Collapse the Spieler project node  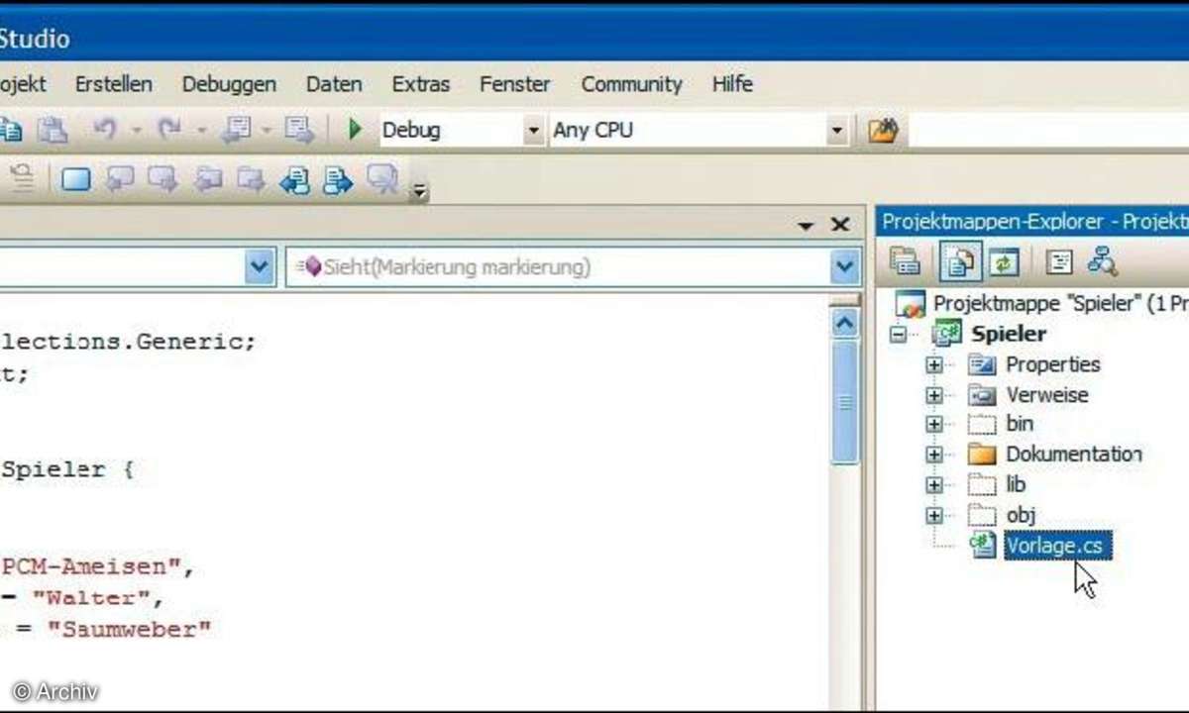point(899,335)
